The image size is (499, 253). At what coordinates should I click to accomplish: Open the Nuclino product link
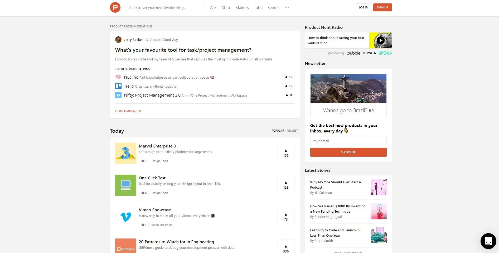click(131, 77)
